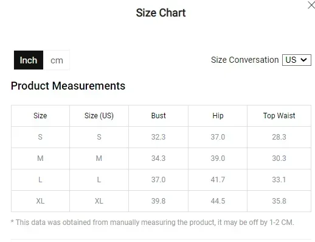The width and height of the screenshot is (315, 242).
Task: Select the XL size row
Action: point(161,201)
